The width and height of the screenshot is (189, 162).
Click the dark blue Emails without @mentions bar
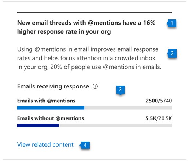point(38,125)
